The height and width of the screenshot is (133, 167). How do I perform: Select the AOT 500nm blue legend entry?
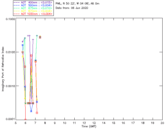click(33, 5)
